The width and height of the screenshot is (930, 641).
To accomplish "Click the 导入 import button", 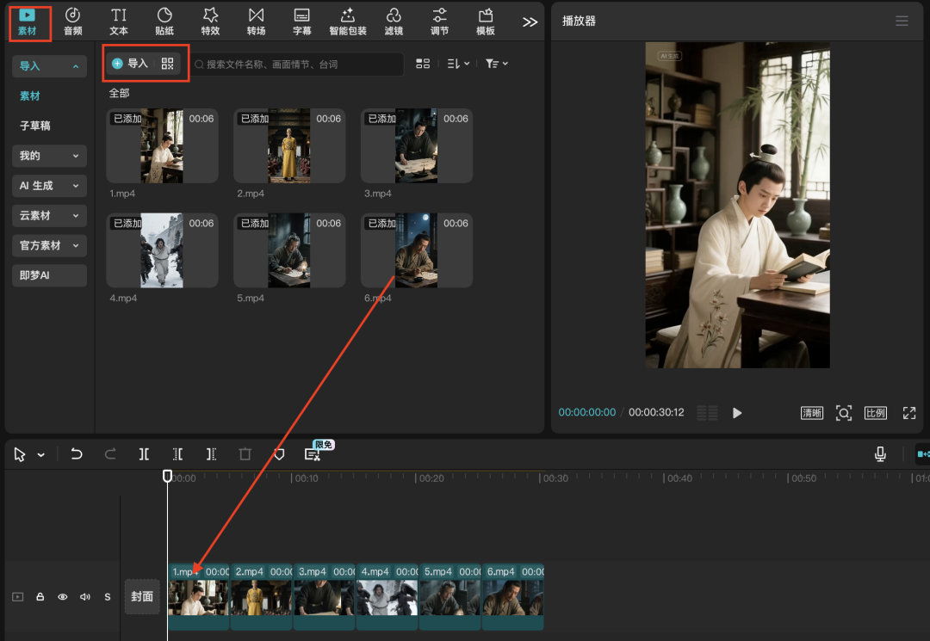I will pyautogui.click(x=130, y=64).
